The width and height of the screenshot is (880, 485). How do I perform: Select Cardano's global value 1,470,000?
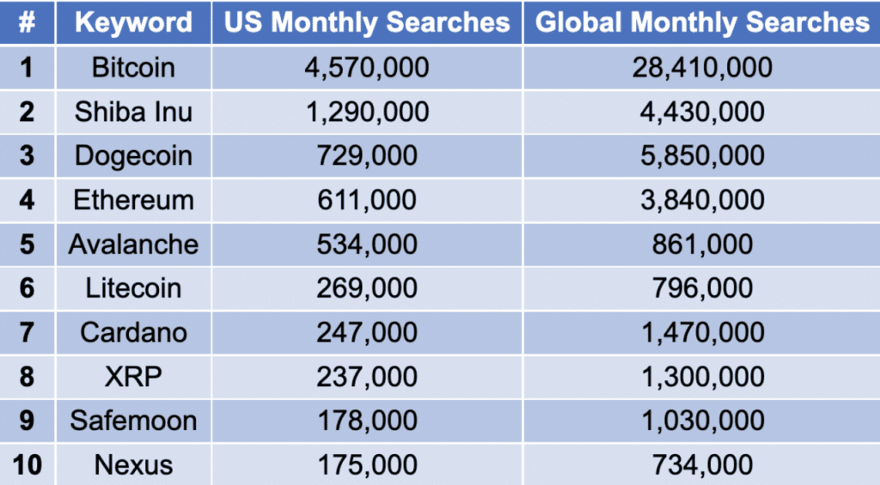click(x=702, y=332)
